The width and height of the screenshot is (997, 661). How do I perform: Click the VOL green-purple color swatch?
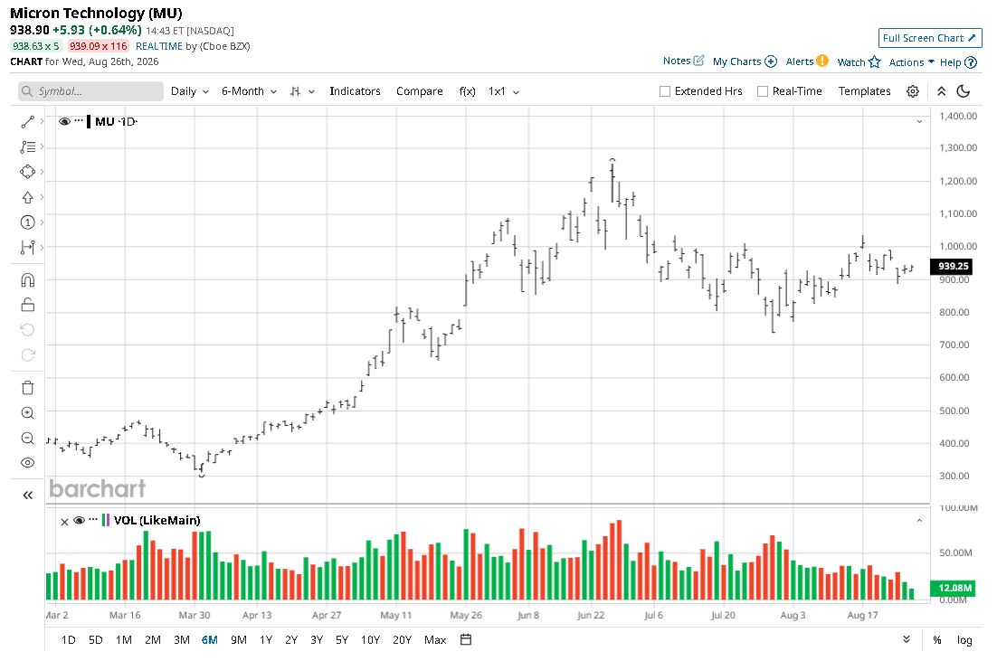click(x=106, y=521)
